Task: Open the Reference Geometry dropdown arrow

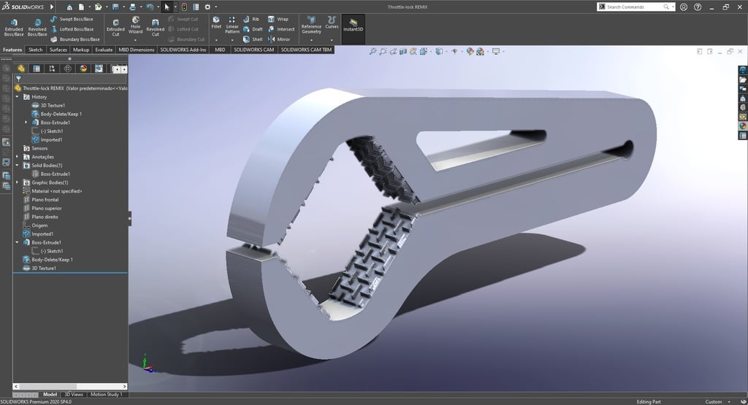Action: 311,40
